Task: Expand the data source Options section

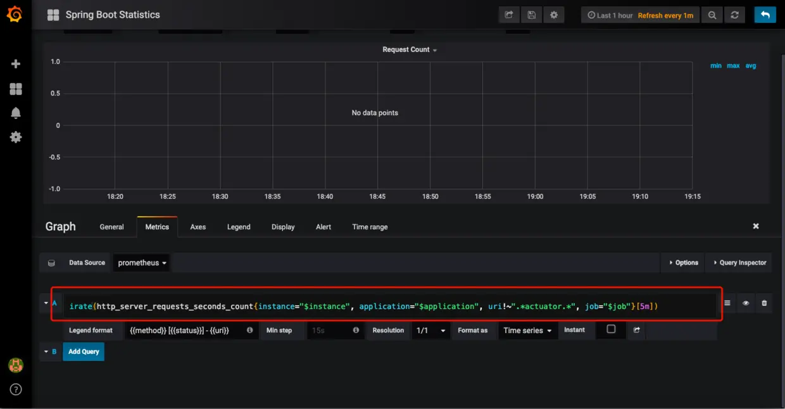Action: click(684, 263)
